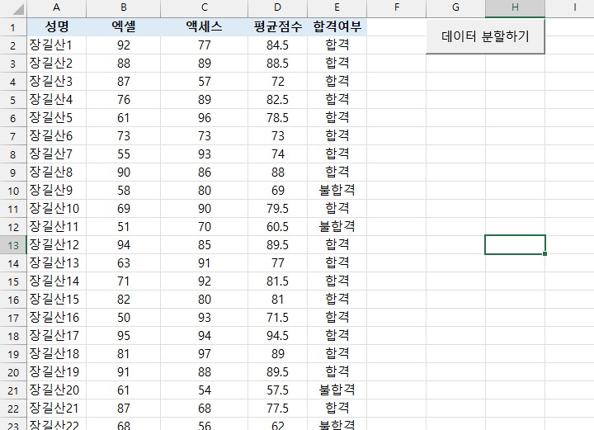The image size is (594, 430).
Task: Click 불합격 result for 장길산11
Action: (337, 227)
